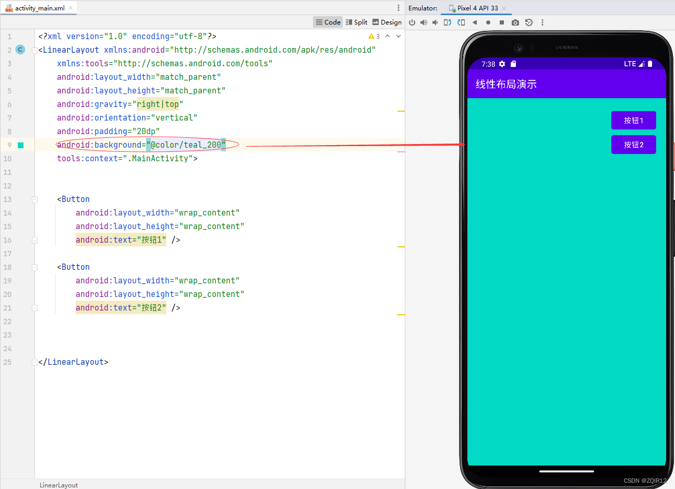Click LTE signal indicator in phone status bar

[634, 64]
